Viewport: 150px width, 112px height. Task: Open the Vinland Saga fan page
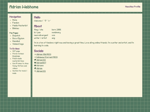pos(18,44)
